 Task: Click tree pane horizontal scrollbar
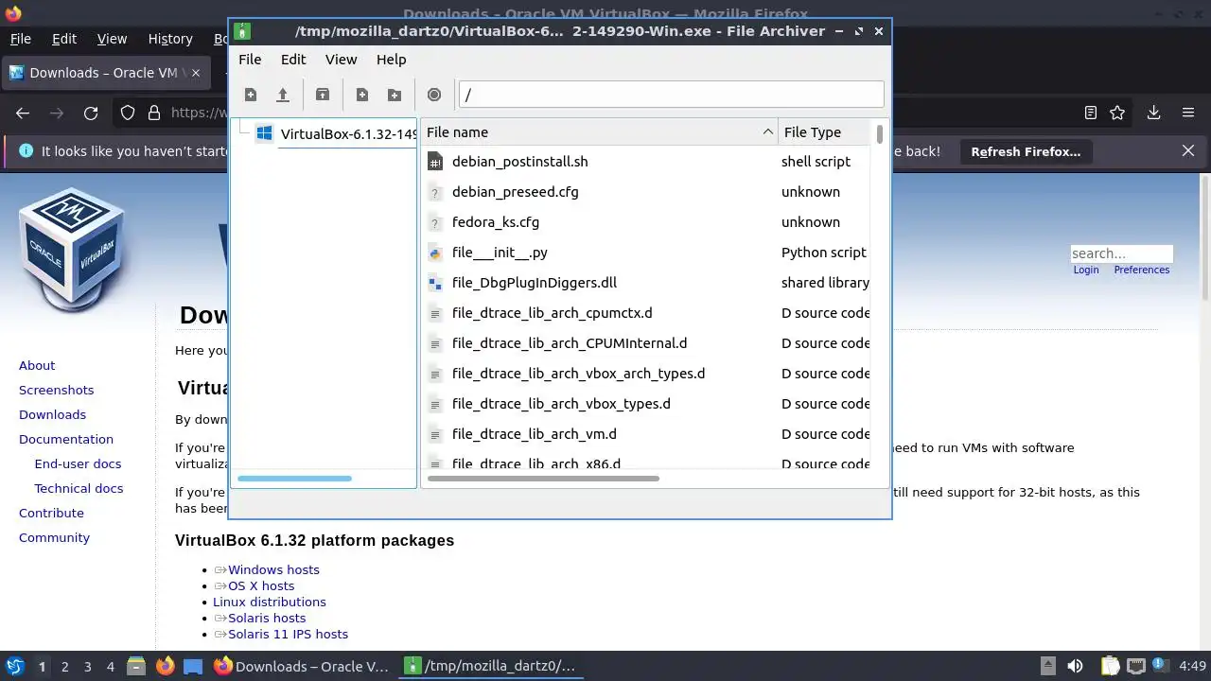coord(294,479)
